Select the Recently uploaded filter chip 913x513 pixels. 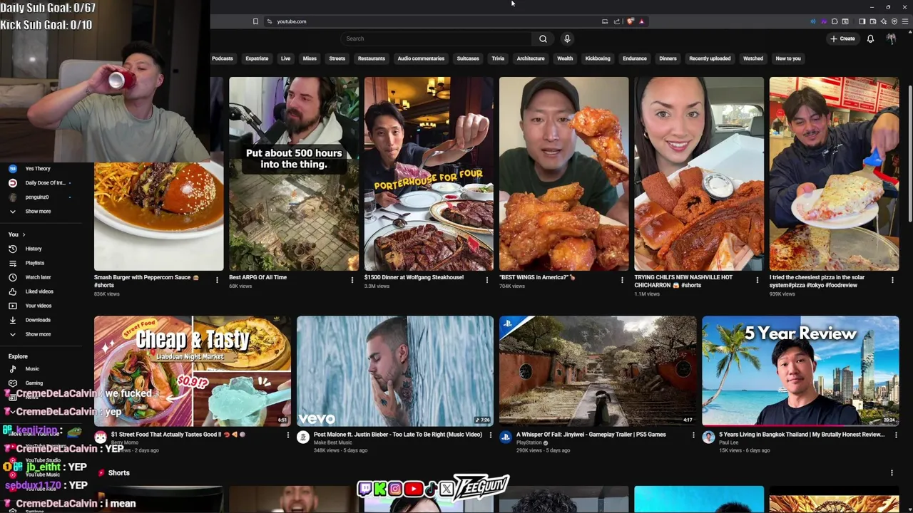click(x=710, y=58)
